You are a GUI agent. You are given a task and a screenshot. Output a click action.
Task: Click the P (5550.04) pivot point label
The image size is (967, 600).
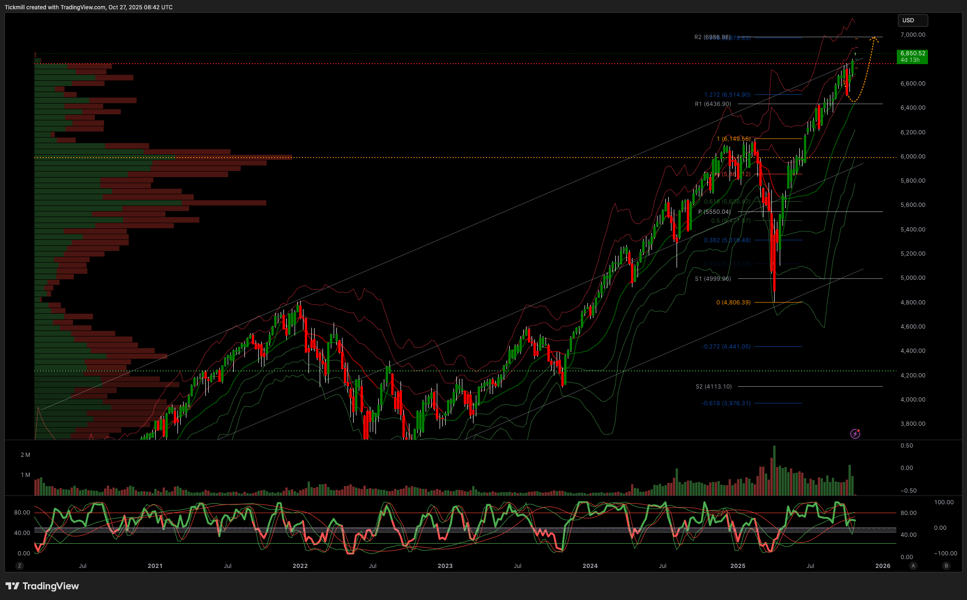[x=714, y=212]
